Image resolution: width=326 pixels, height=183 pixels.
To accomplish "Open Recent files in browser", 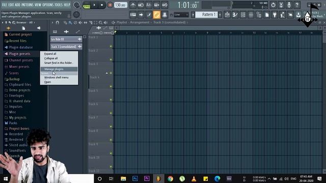I will [x=18, y=41].
